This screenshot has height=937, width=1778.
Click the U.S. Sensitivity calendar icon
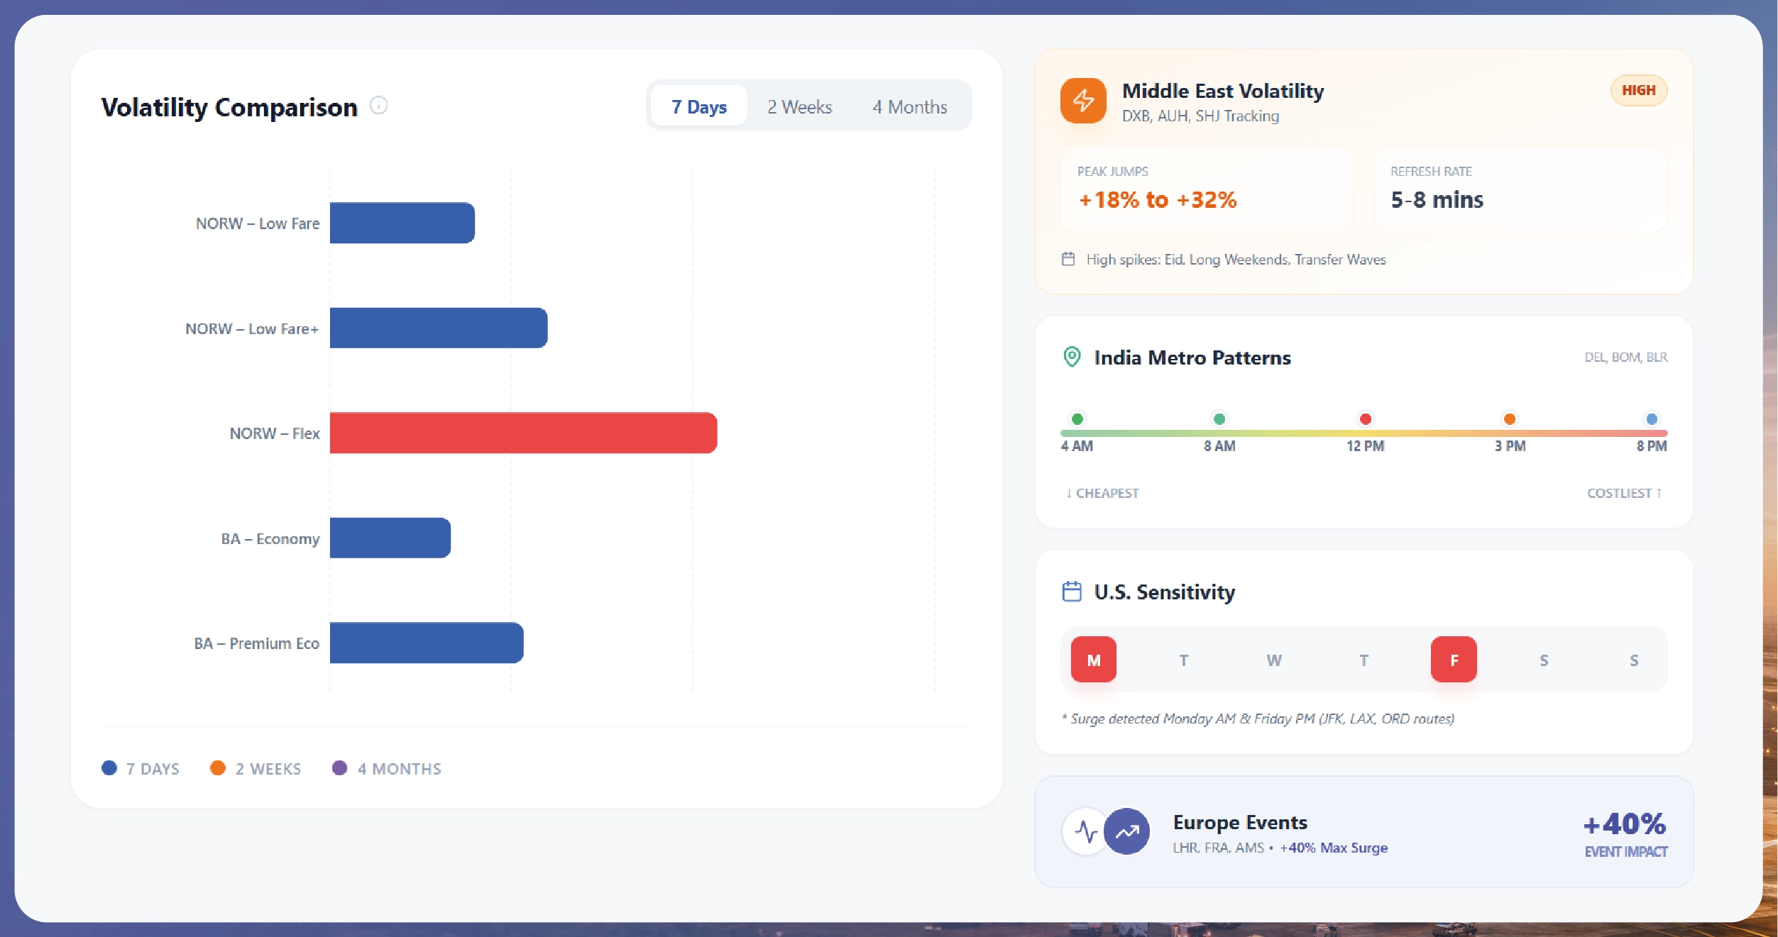coord(1072,591)
